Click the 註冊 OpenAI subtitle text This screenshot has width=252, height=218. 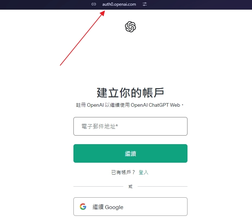tap(130, 105)
